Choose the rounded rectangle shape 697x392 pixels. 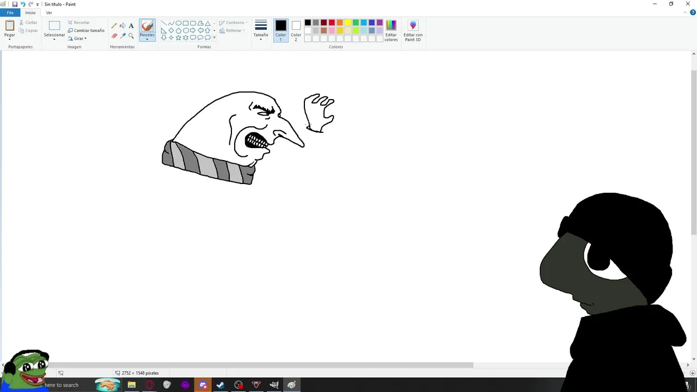tap(193, 23)
